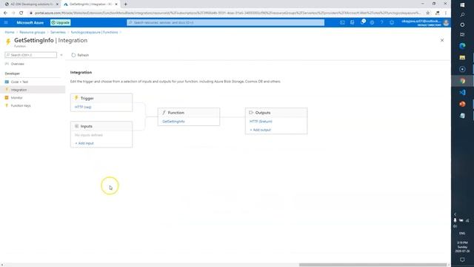Open the Code + Test menu item
Screen dimensions: 474x267
pos(19,82)
